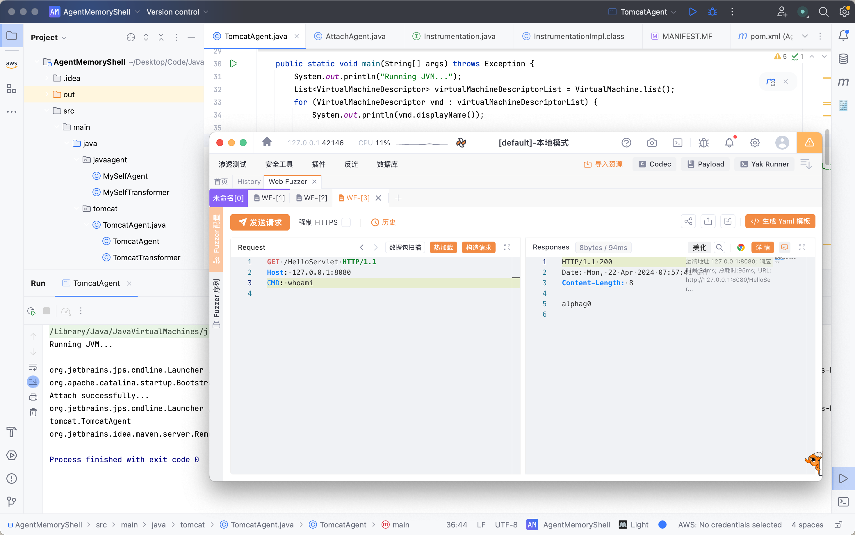
Task: Enable the 强制 HTTPS checkbox
Action: [x=346, y=222]
